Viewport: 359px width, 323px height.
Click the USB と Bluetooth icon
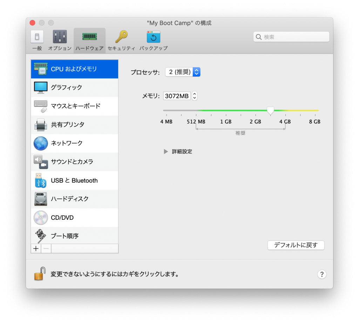click(x=41, y=180)
